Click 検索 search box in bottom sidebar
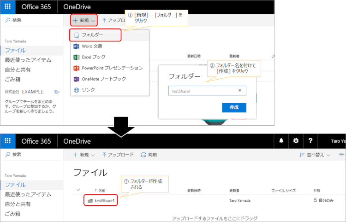Screen dimensions: 346x222 [x=32, y=154]
